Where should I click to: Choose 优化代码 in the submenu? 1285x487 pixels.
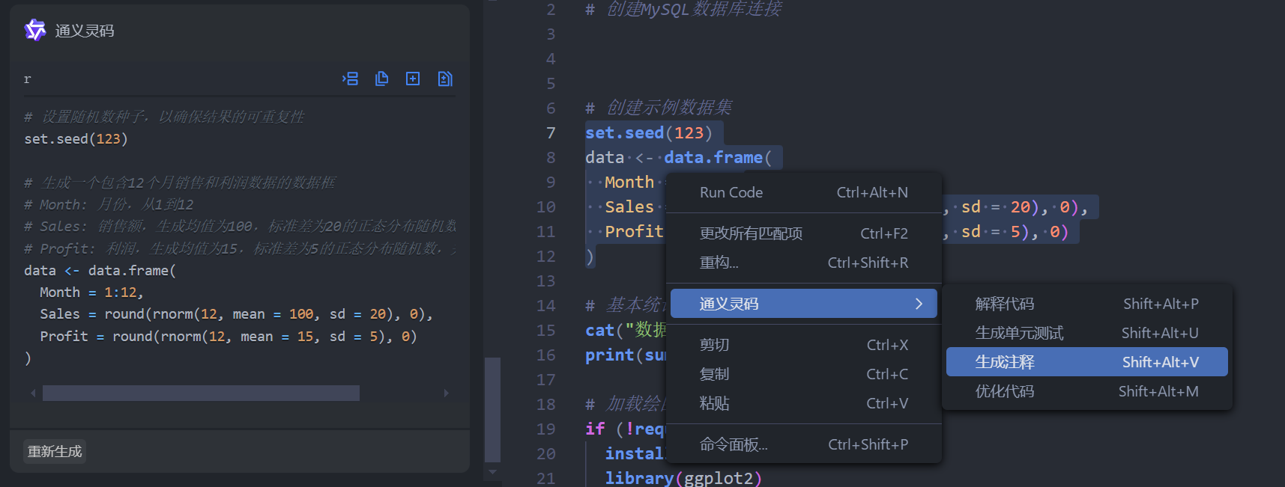(1086, 391)
